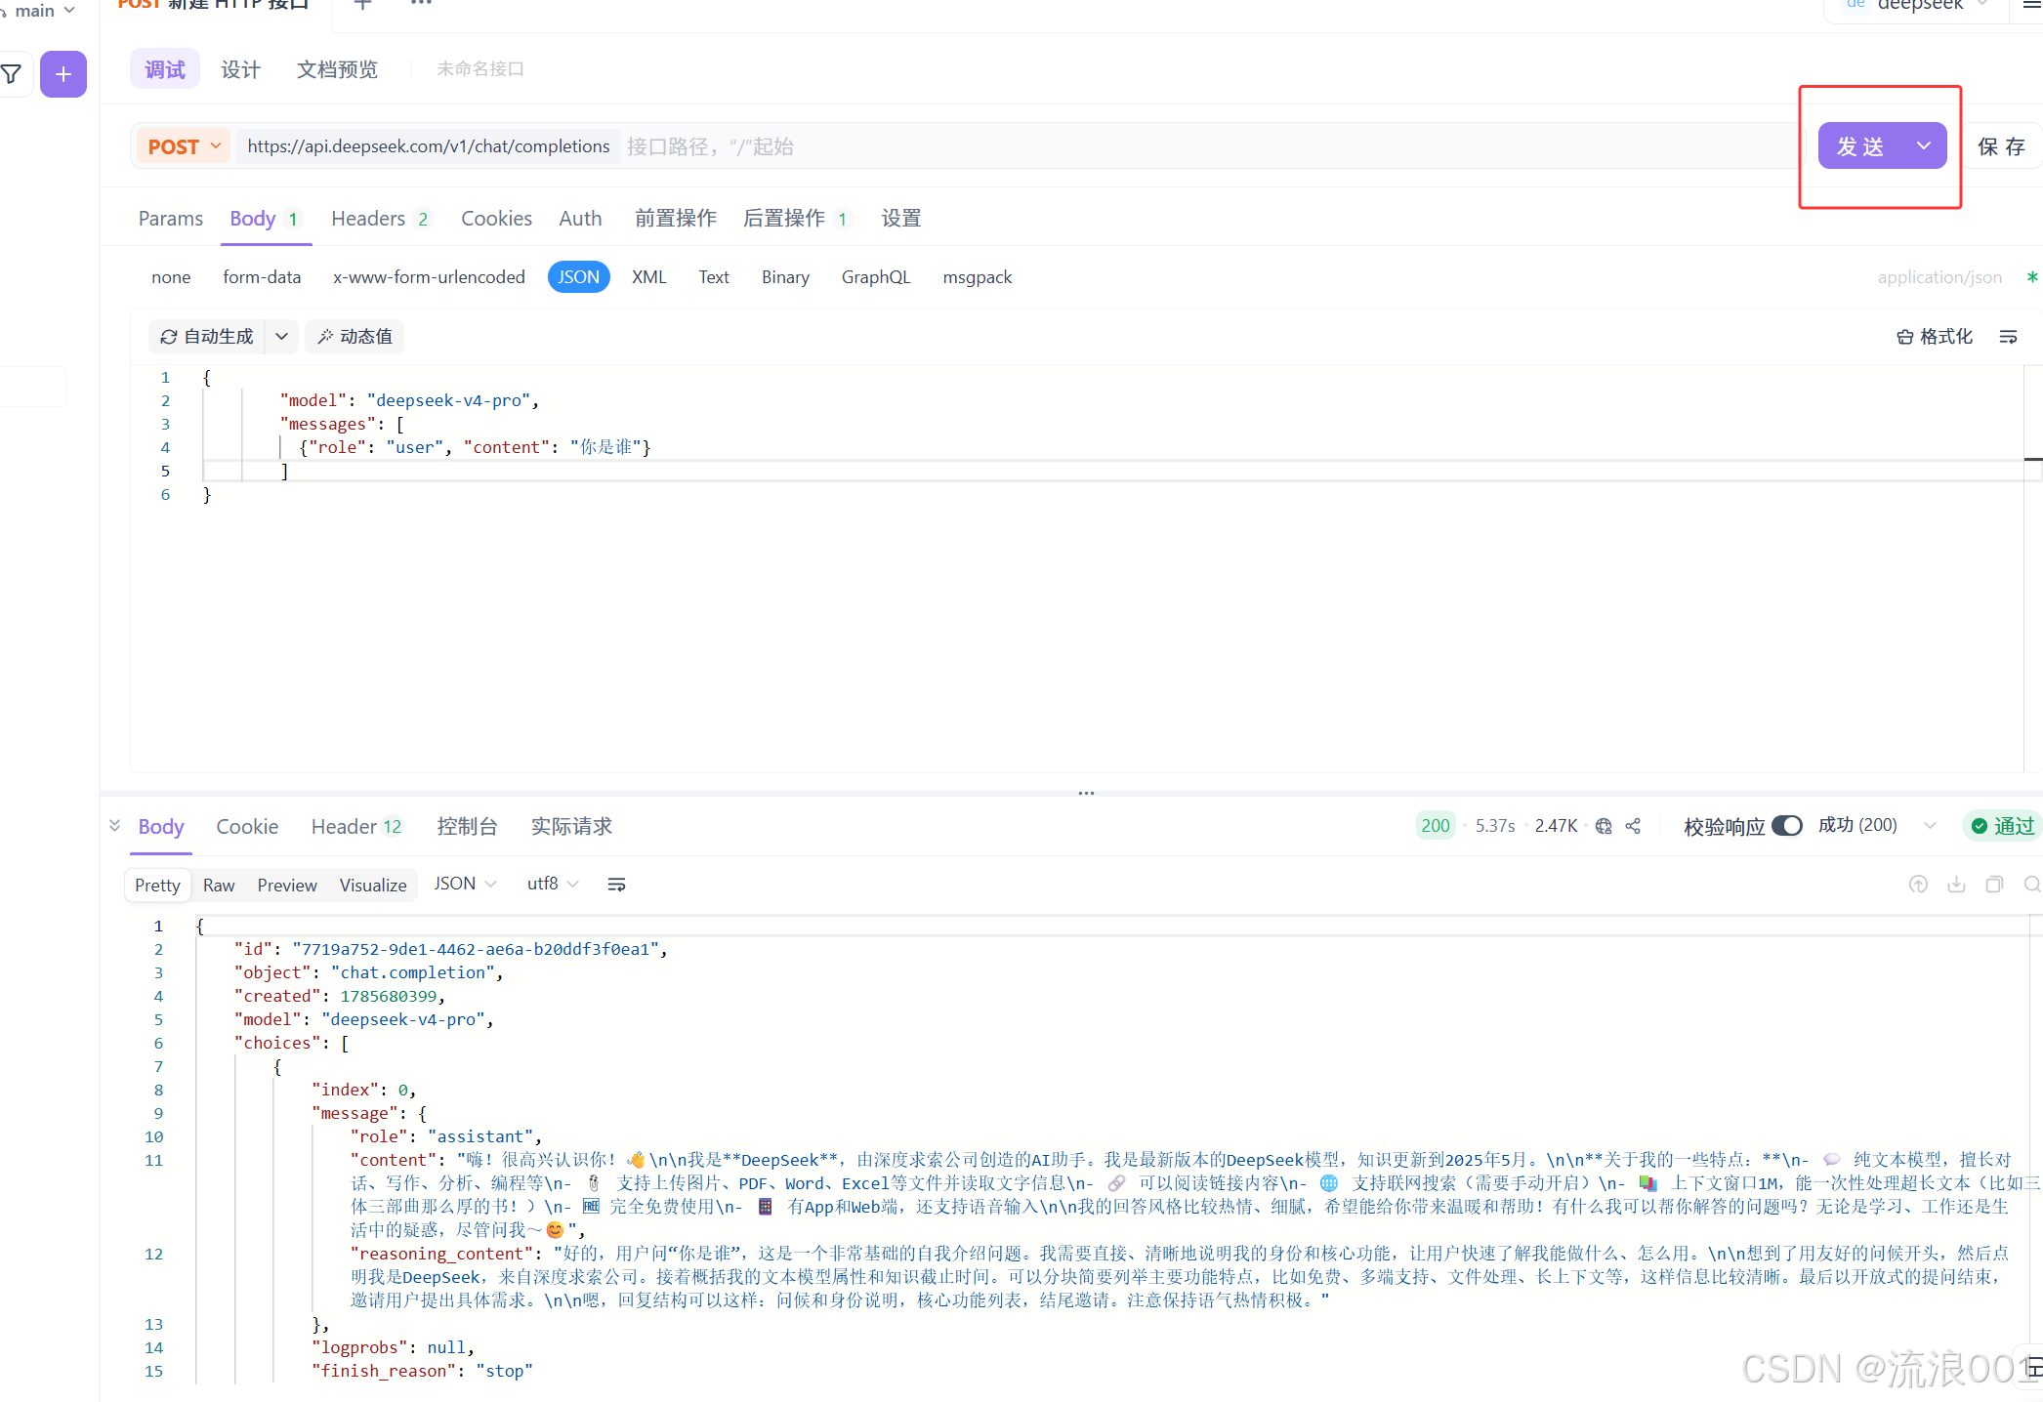The height and width of the screenshot is (1402, 2043).
Task: Click the 动态值 magic wand button
Action: pyautogui.click(x=354, y=337)
